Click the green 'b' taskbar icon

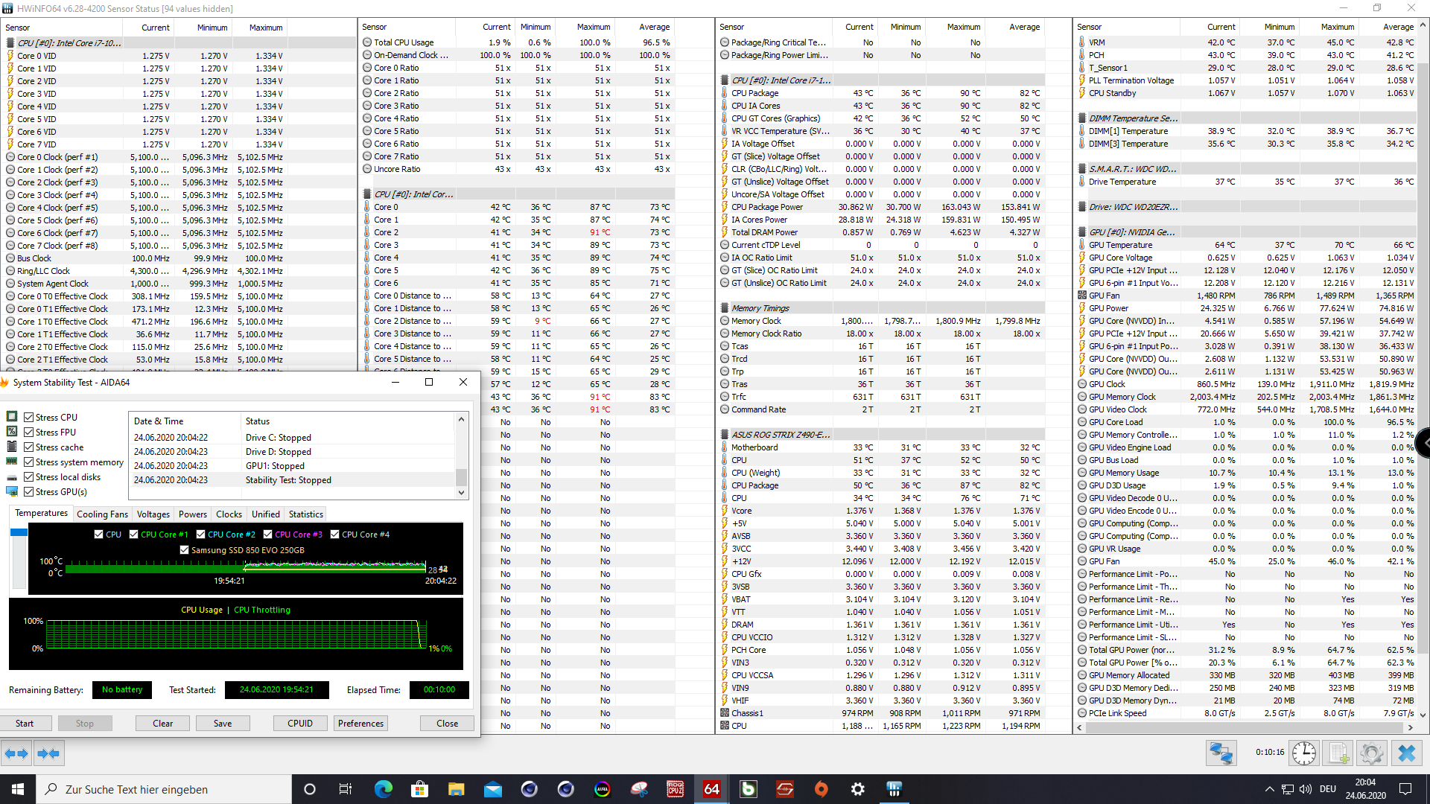point(749,789)
